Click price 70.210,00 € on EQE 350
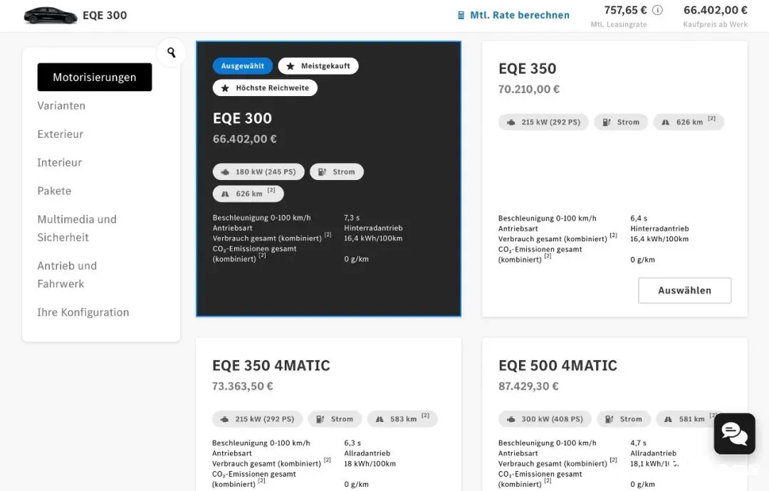Screen dimensions: 769x491 click(528, 89)
